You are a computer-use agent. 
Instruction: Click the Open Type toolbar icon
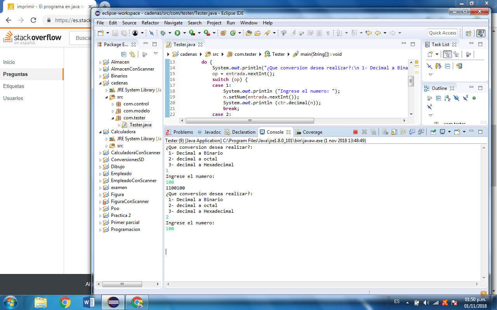tap(248, 33)
